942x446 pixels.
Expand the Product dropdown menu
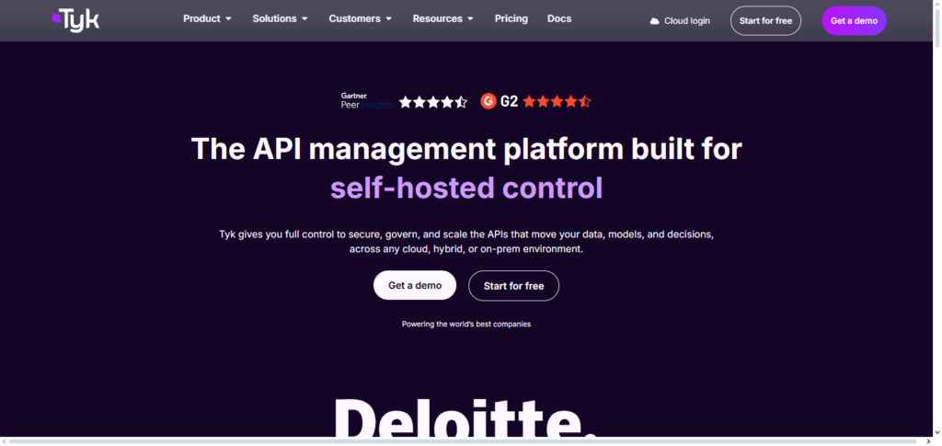pyautogui.click(x=207, y=18)
